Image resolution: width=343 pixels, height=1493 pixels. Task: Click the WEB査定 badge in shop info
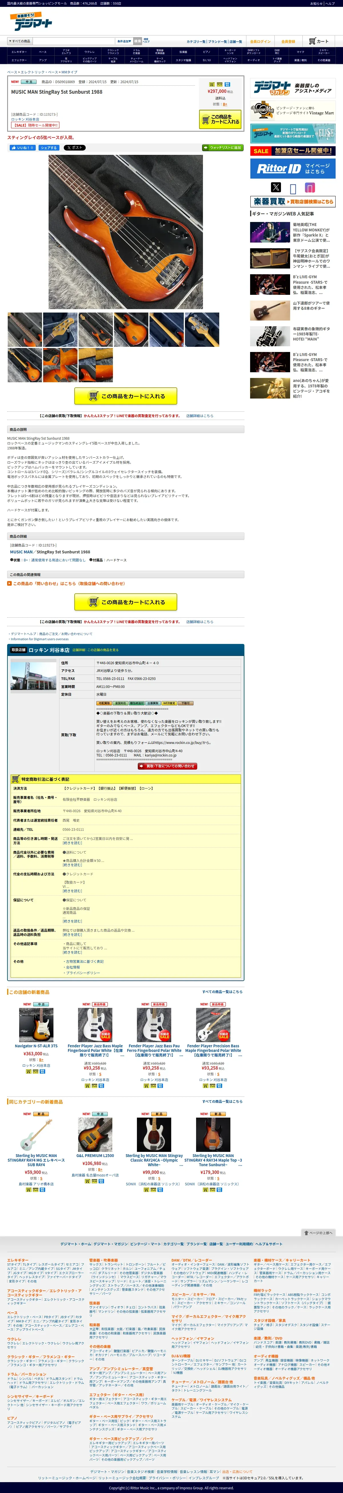pos(169,703)
